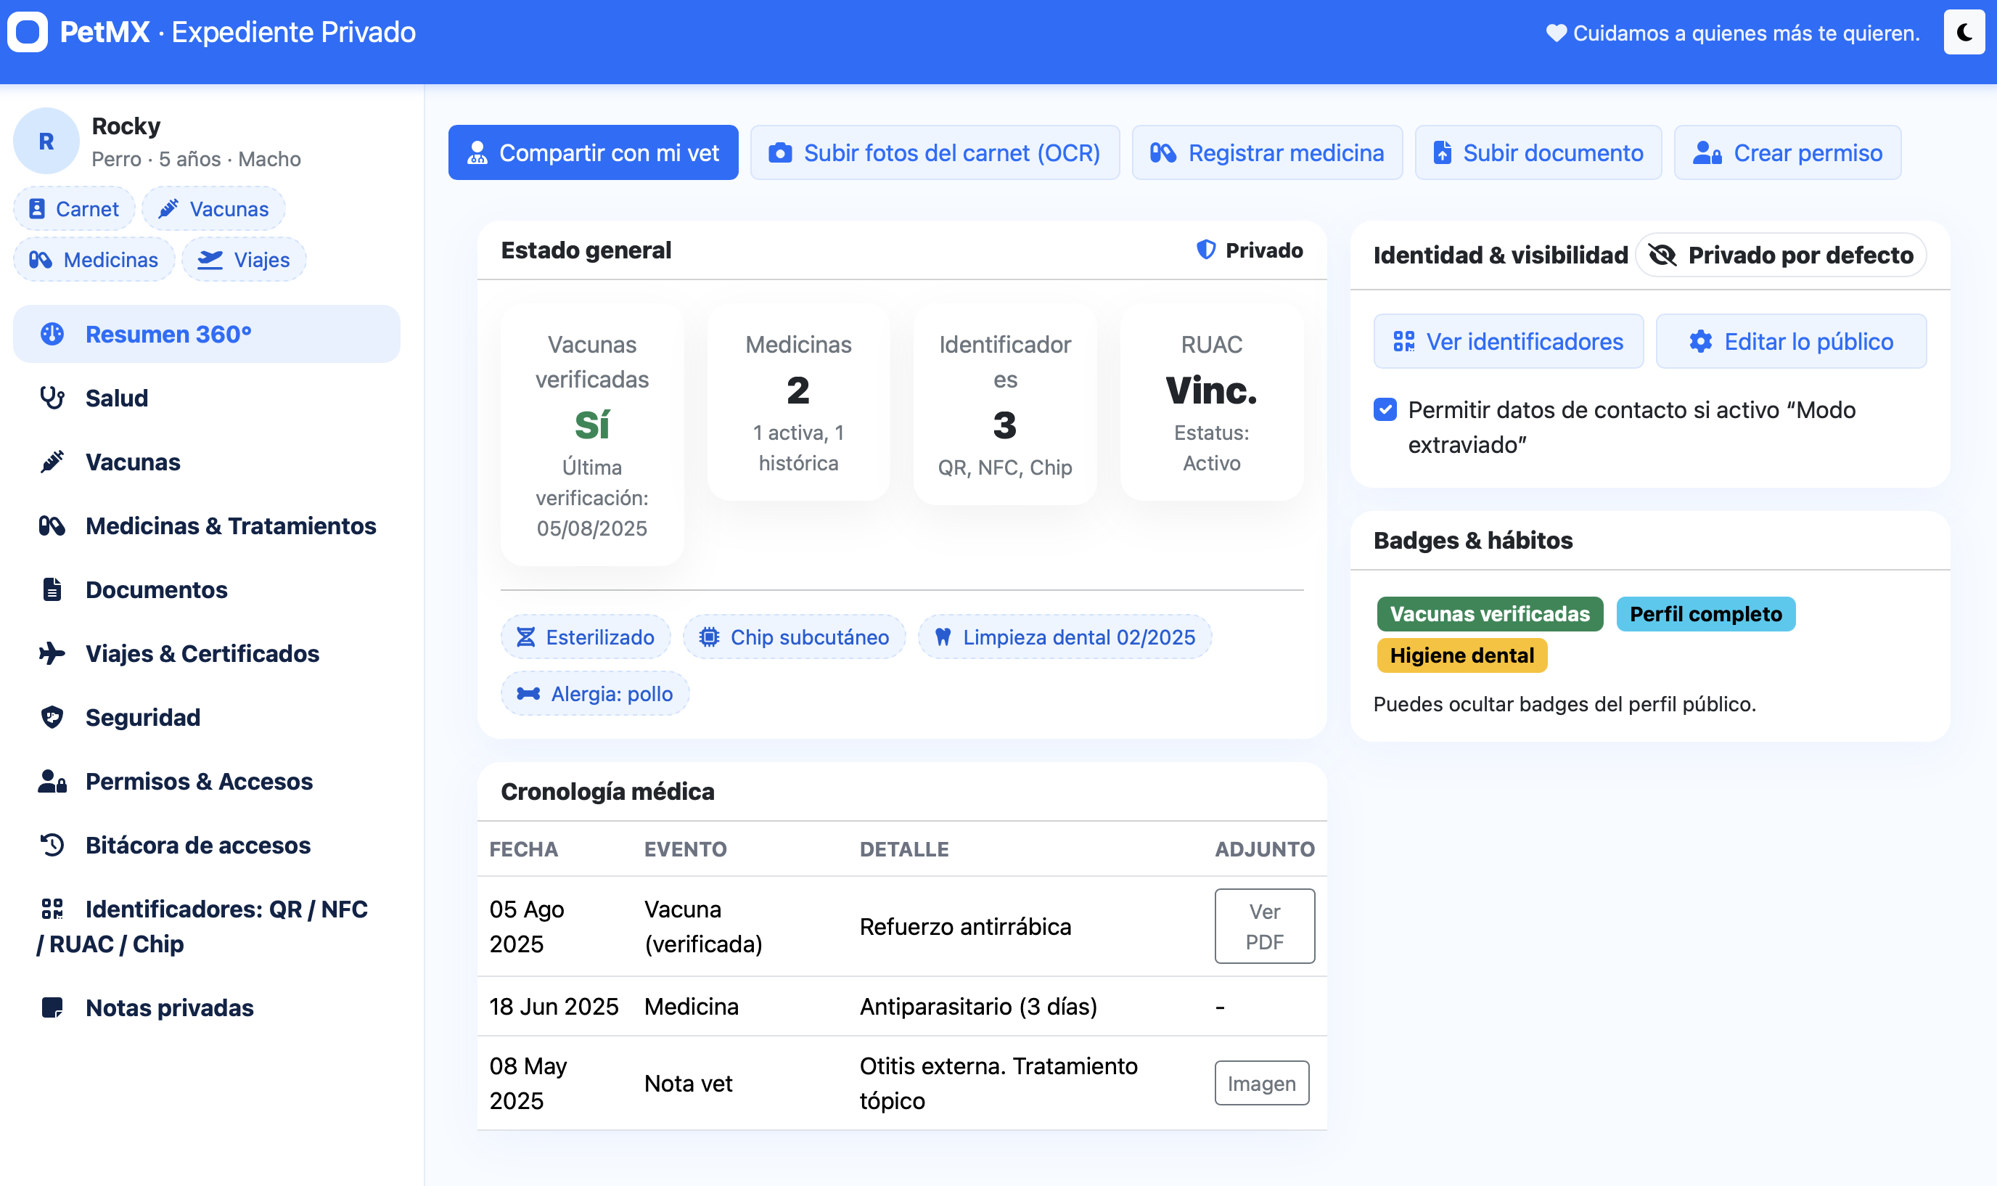The height and width of the screenshot is (1186, 1997).
Task: Click the yellow 'Higiene dental' badge
Action: click(1461, 655)
